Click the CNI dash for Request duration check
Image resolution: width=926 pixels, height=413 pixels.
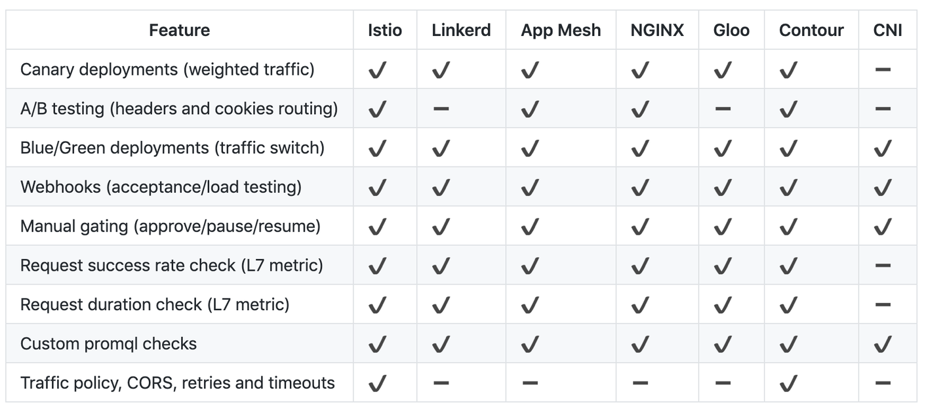[x=883, y=305]
